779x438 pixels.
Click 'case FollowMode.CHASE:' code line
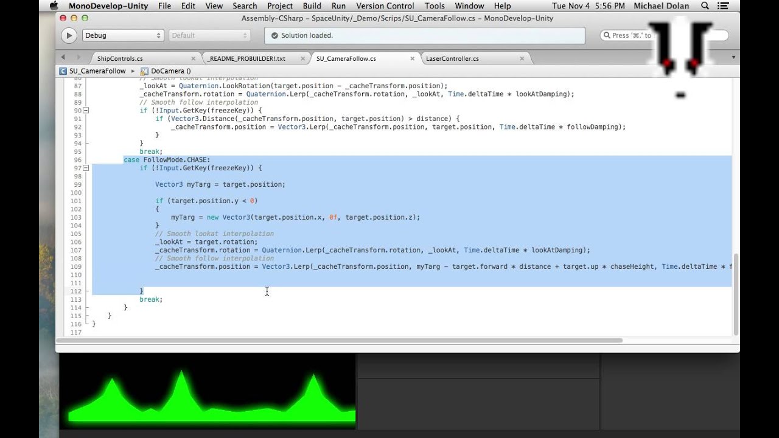point(167,159)
